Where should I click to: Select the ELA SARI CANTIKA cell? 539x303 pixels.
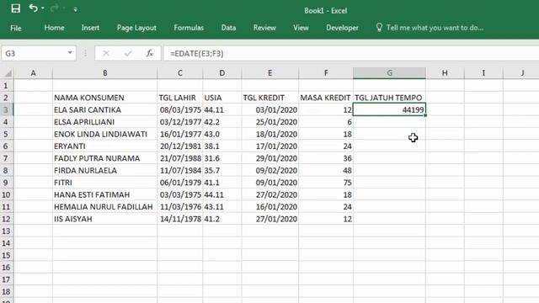point(104,109)
